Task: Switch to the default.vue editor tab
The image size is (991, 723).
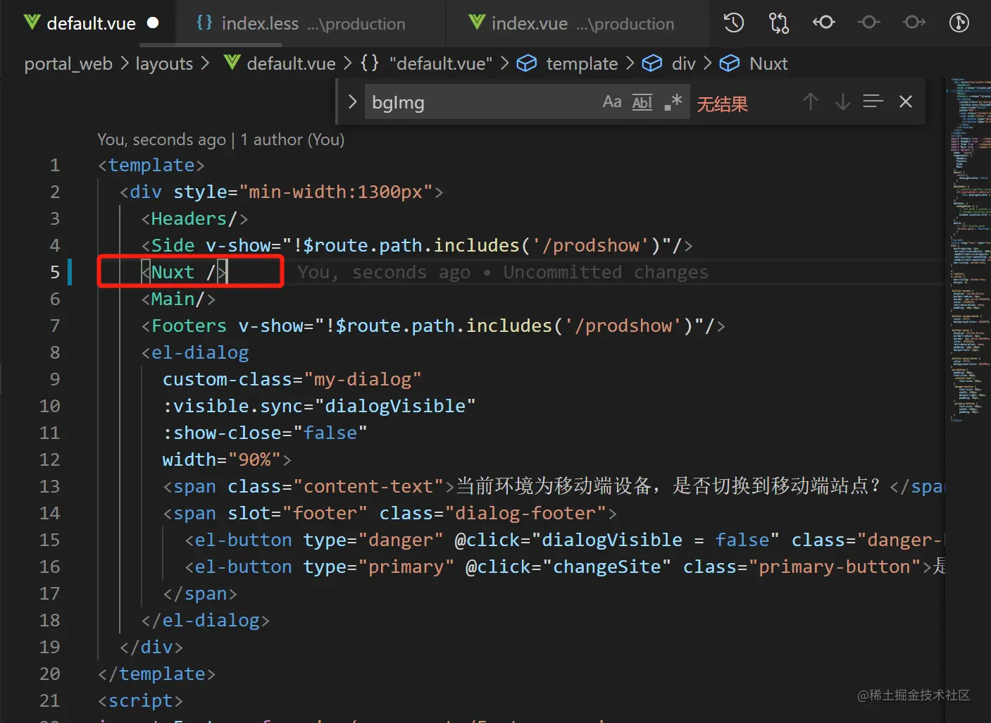Action: click(x=91, y=23)
